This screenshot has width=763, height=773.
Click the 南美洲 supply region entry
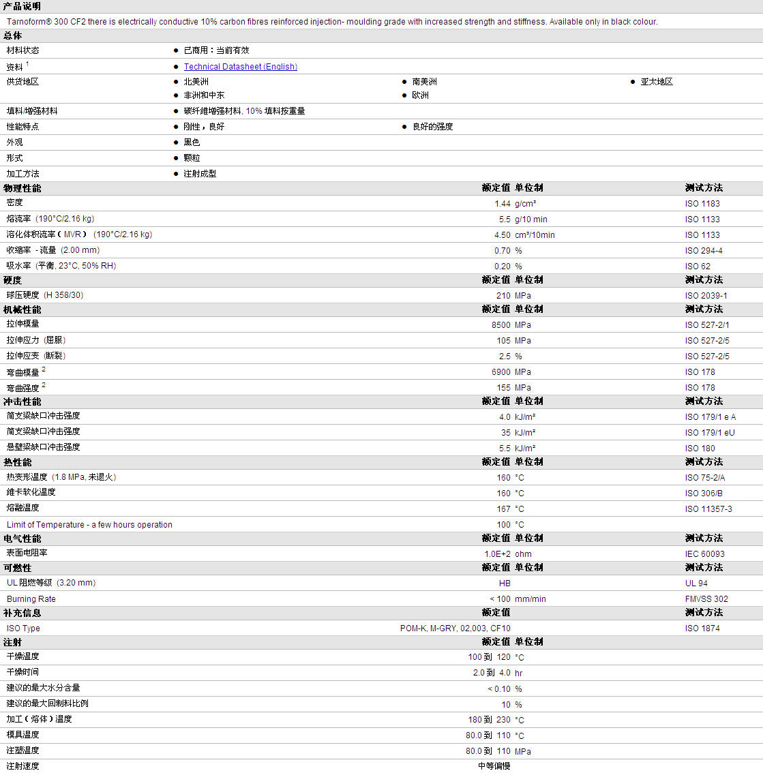(x=425, y=81)
